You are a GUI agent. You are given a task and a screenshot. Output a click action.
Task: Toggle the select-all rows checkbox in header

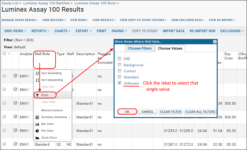(4, 54)
